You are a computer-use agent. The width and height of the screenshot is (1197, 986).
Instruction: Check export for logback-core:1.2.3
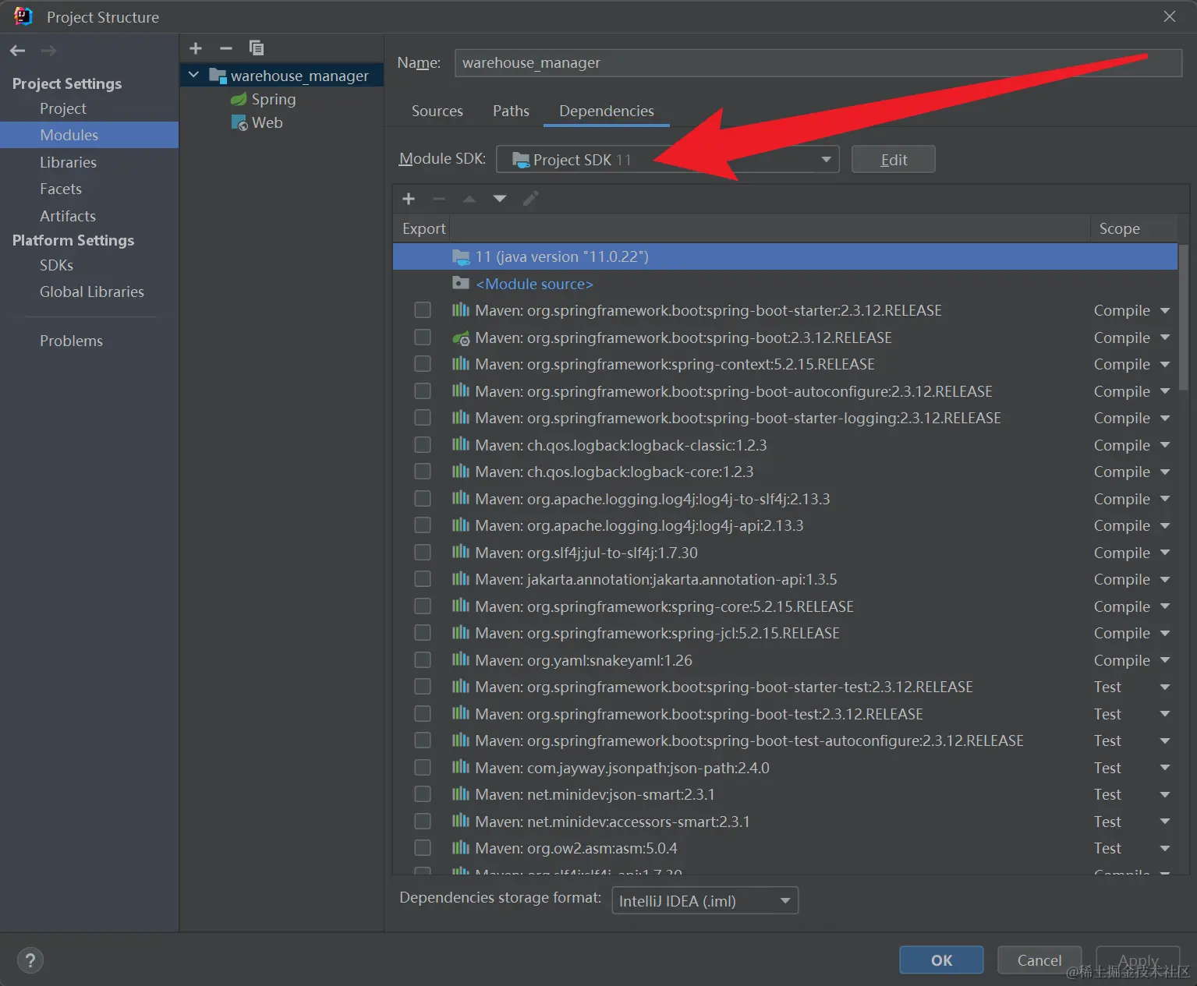[x=423, y=472]
